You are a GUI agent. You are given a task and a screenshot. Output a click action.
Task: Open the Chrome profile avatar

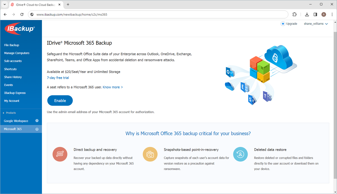pos(324,14)
